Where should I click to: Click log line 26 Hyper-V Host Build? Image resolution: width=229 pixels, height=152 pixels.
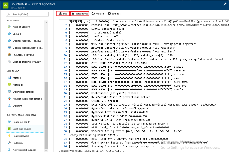tap(119, 116)
